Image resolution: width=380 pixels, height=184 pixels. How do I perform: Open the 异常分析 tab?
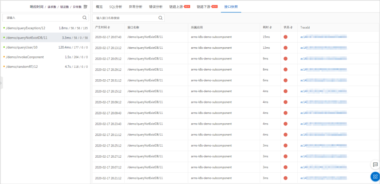[135, 7]
